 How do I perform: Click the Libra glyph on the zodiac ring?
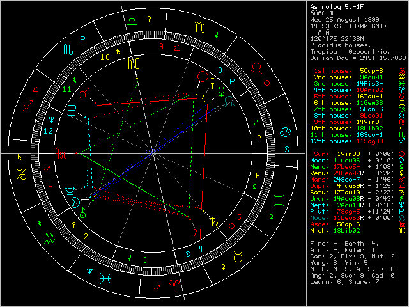[x=132, y=21]
